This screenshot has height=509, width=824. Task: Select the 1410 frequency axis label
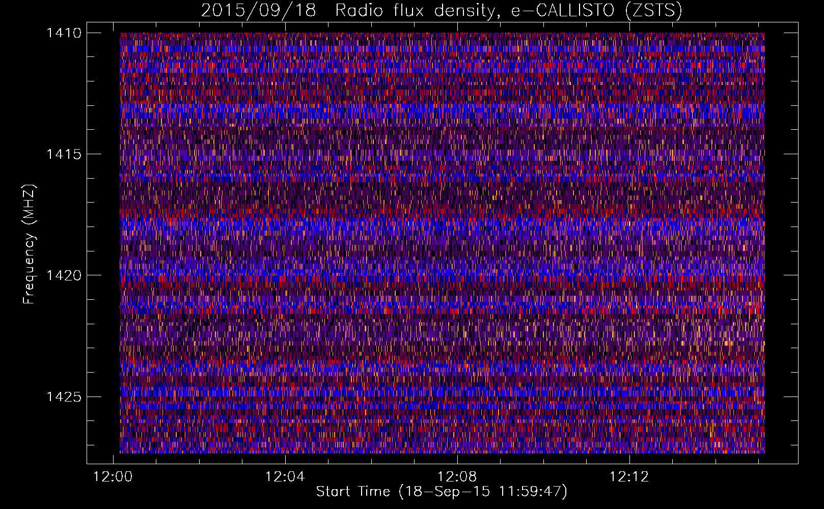(x=64, y=33)
